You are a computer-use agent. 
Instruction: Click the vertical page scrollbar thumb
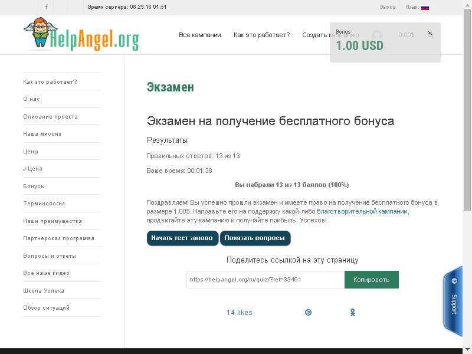(x=467, y=110)
